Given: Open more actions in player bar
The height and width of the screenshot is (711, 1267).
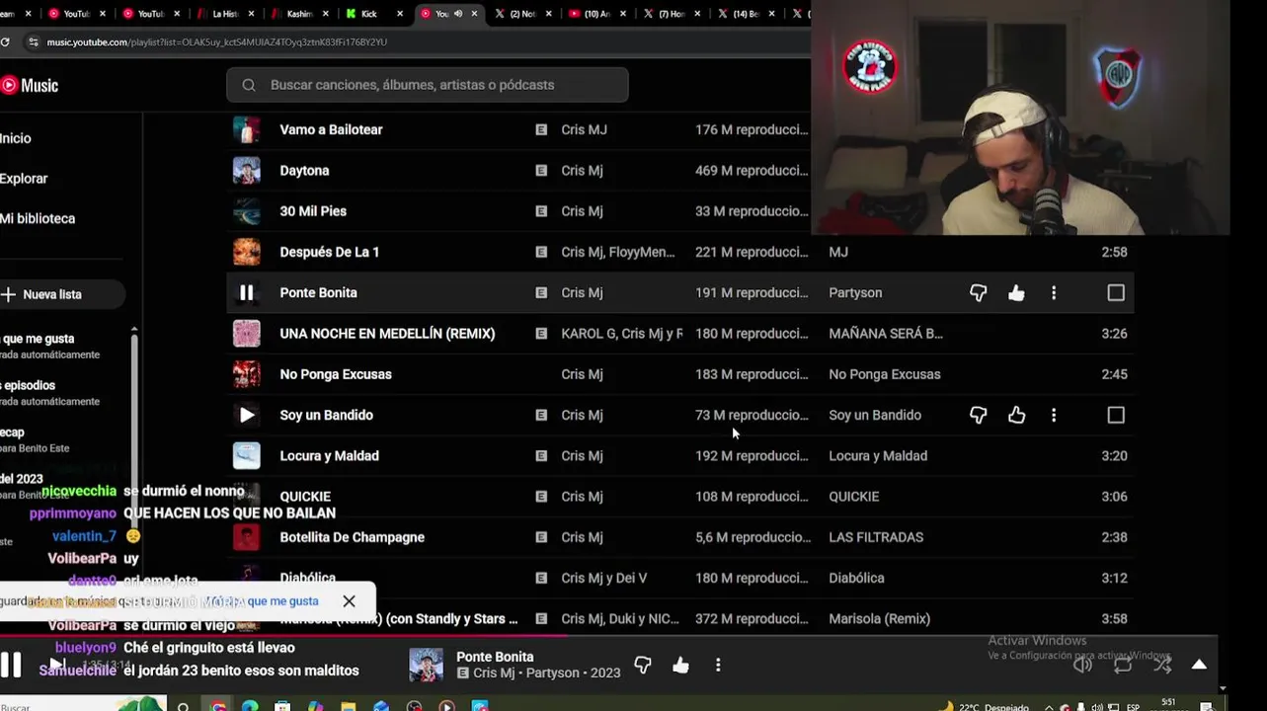Looking at the screenshot, I should click(718, 665).
